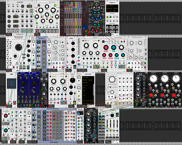Adjust the RATE knob on random sampler

[x=41, y=10]
